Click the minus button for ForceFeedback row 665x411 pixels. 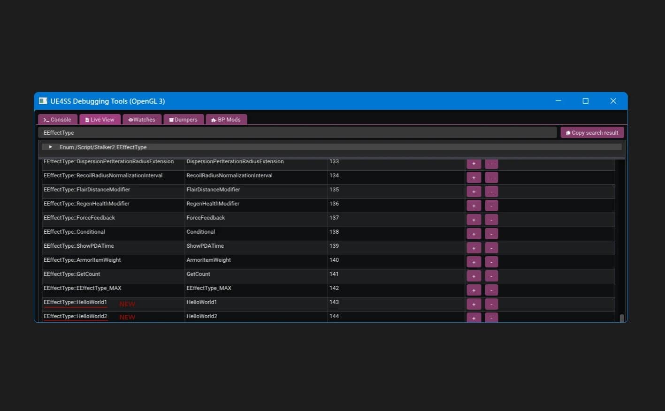click(x=491, y=220)
